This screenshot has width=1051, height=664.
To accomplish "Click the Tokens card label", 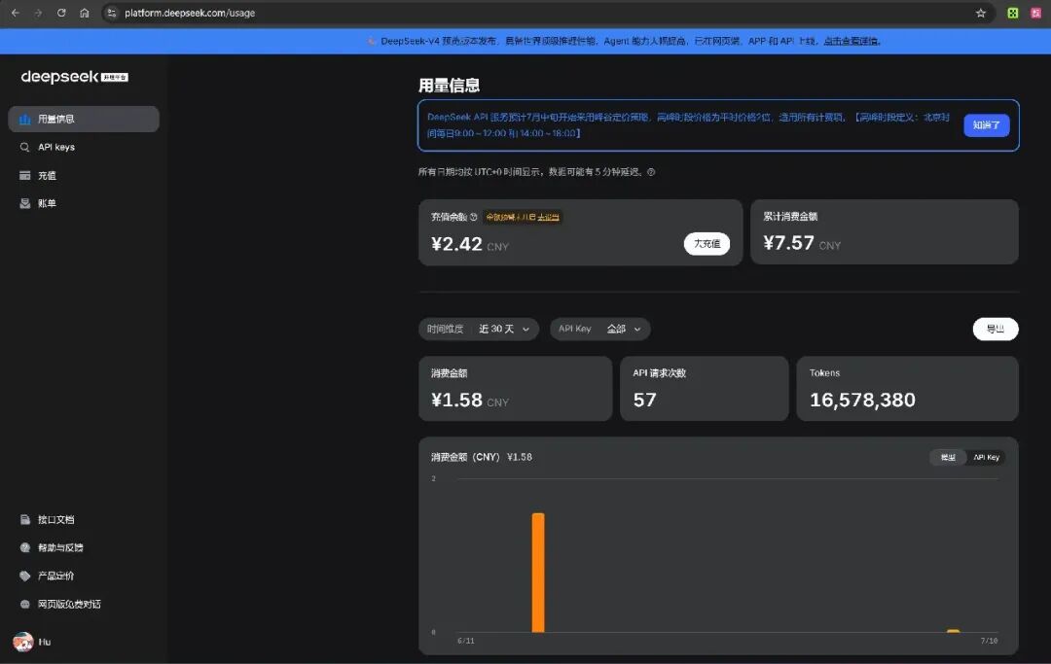I will (824, 372).
